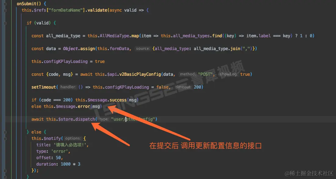336x179 pixels.
Task: Click the 'showLog:' parameter hint
Action: pos(229,74)
